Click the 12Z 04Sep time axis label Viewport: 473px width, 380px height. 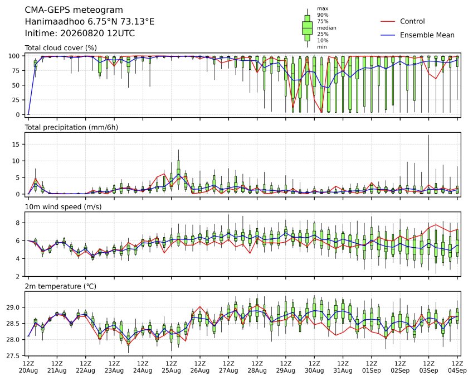coord(457,367)
